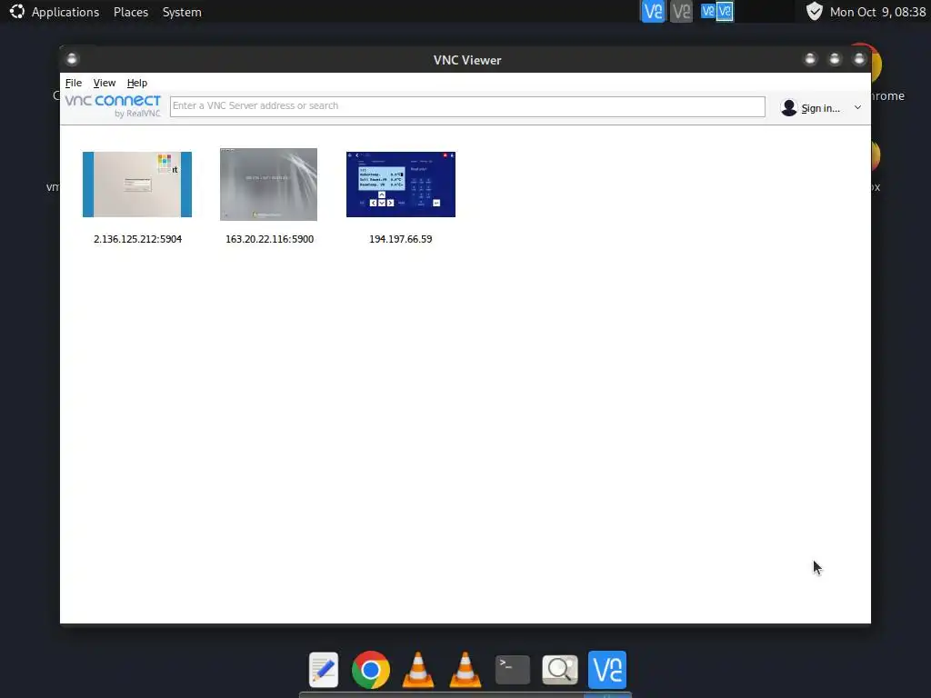Click the VNC Viewer icon in the dock

tap(606, 670)
